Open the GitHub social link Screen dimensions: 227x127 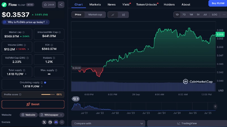50,122
